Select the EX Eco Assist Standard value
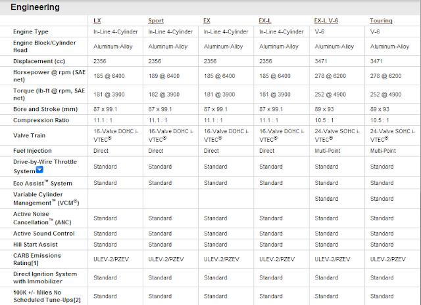Screen dimensions: 421x305 click(x=215, y=183)
